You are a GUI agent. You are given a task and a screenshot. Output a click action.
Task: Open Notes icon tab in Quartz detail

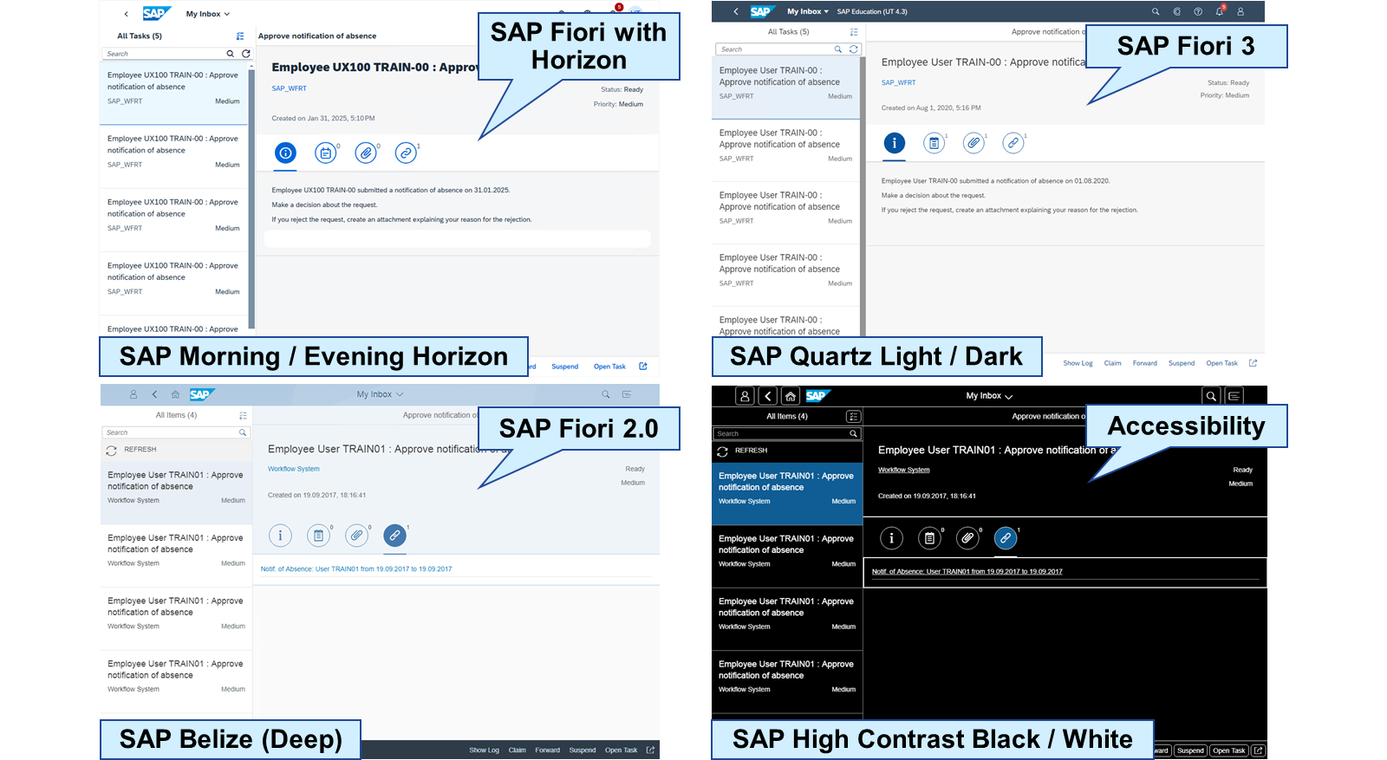[934, 143]
